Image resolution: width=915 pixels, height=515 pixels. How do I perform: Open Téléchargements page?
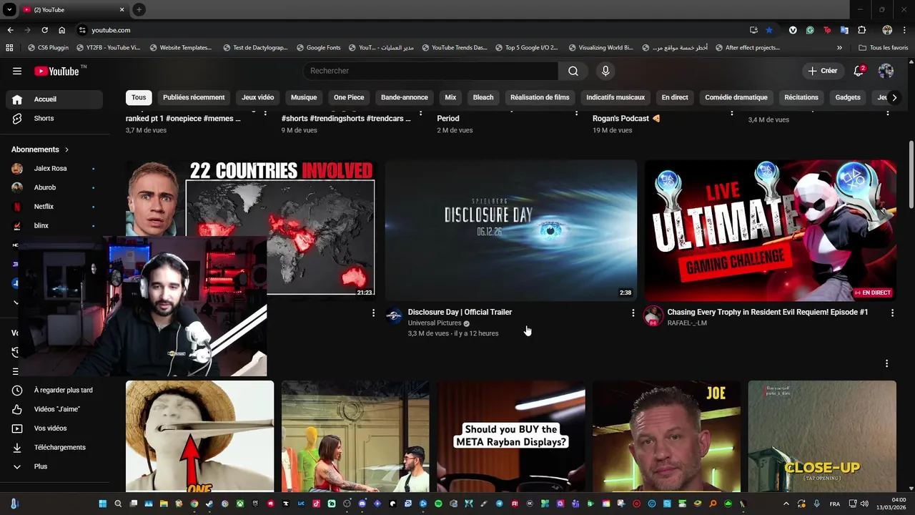point(54,447)
